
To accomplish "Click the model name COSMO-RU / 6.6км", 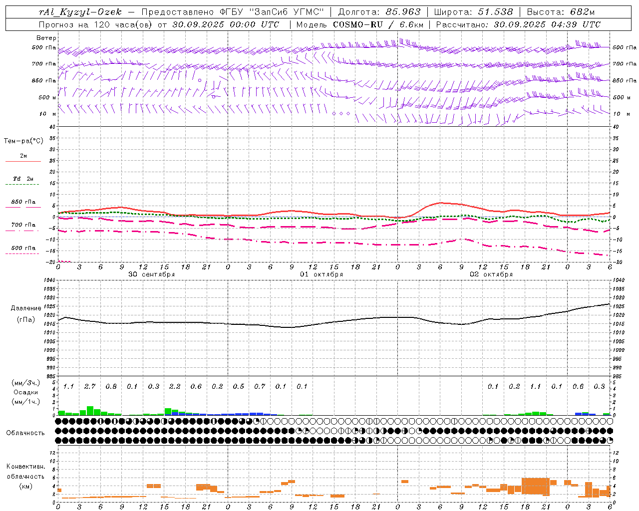I will [378, 24].
